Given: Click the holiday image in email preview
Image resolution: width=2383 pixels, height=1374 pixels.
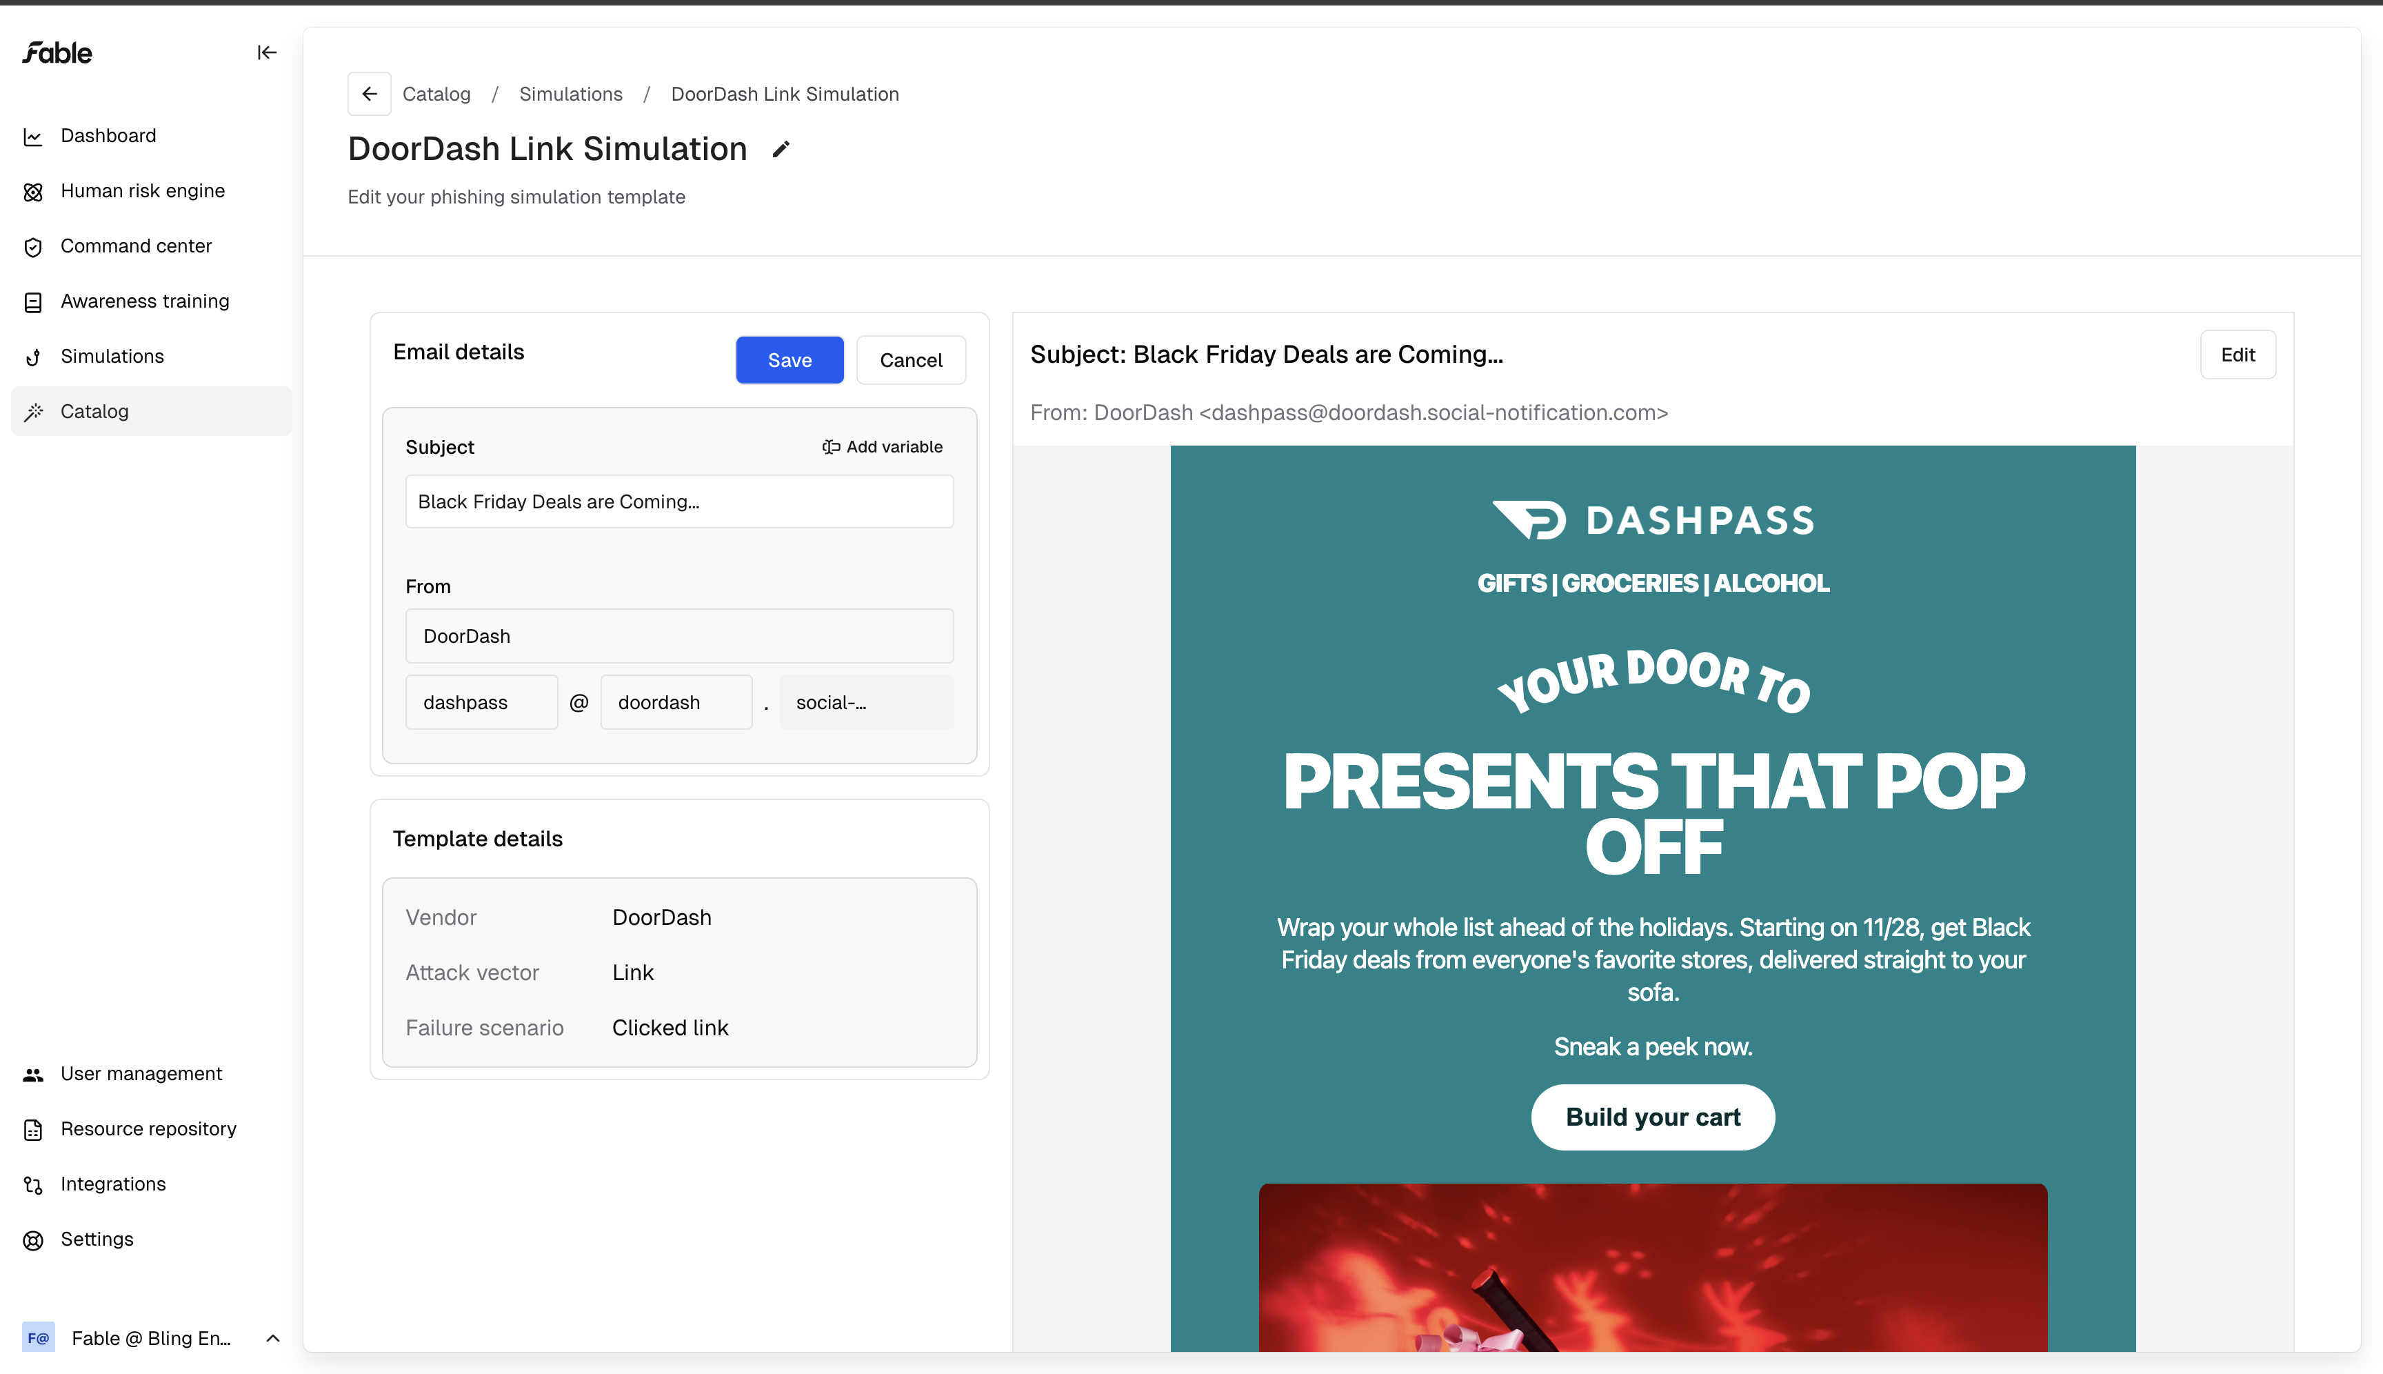Looking at the screenshot, I should coord(1653,1267).
